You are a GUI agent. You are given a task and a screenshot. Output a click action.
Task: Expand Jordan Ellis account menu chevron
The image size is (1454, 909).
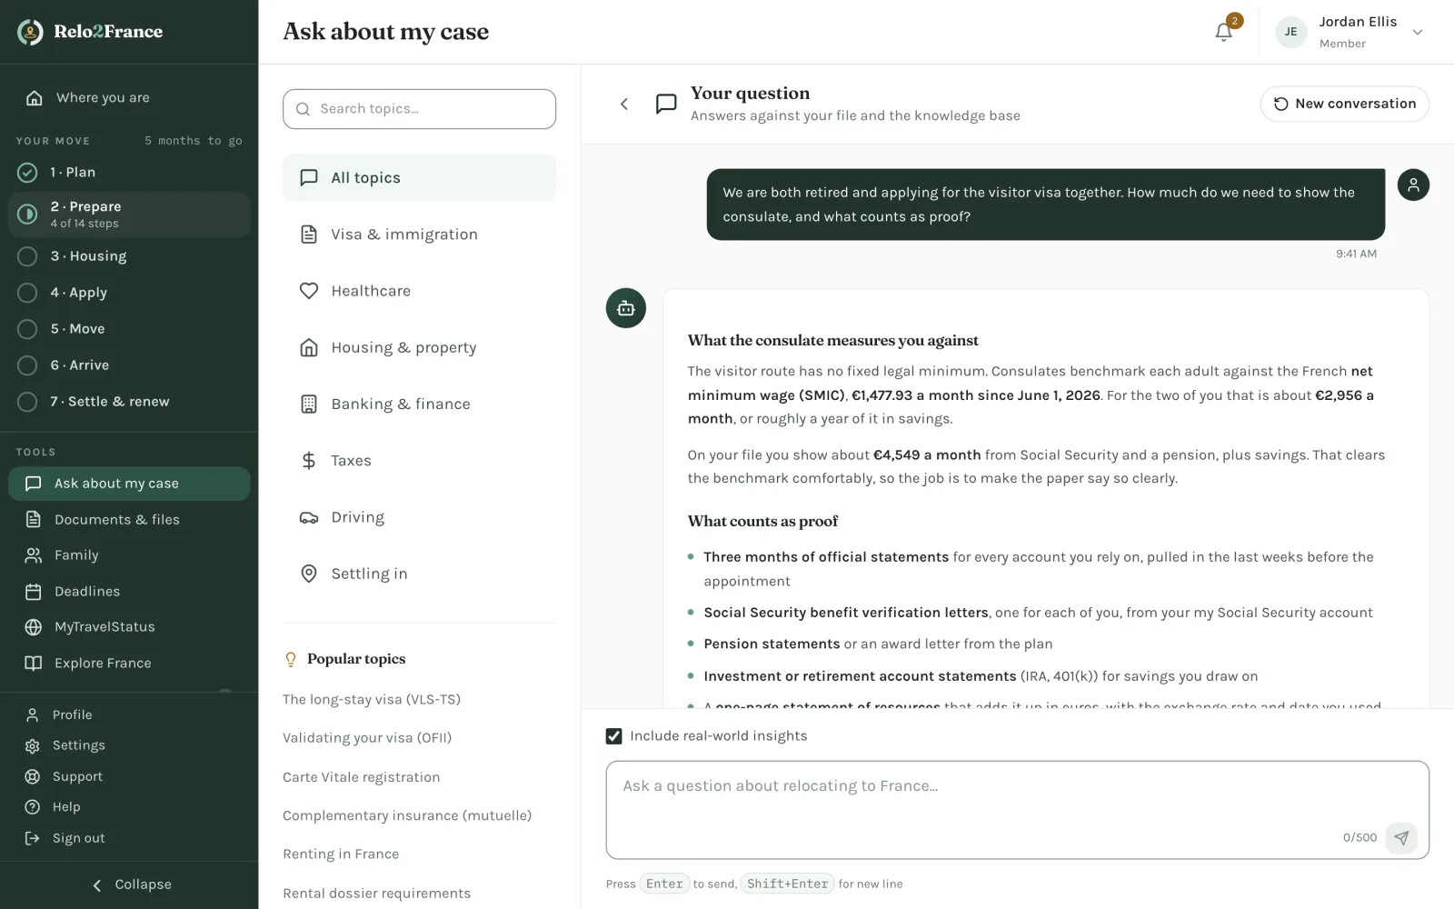coord(1417,32)
